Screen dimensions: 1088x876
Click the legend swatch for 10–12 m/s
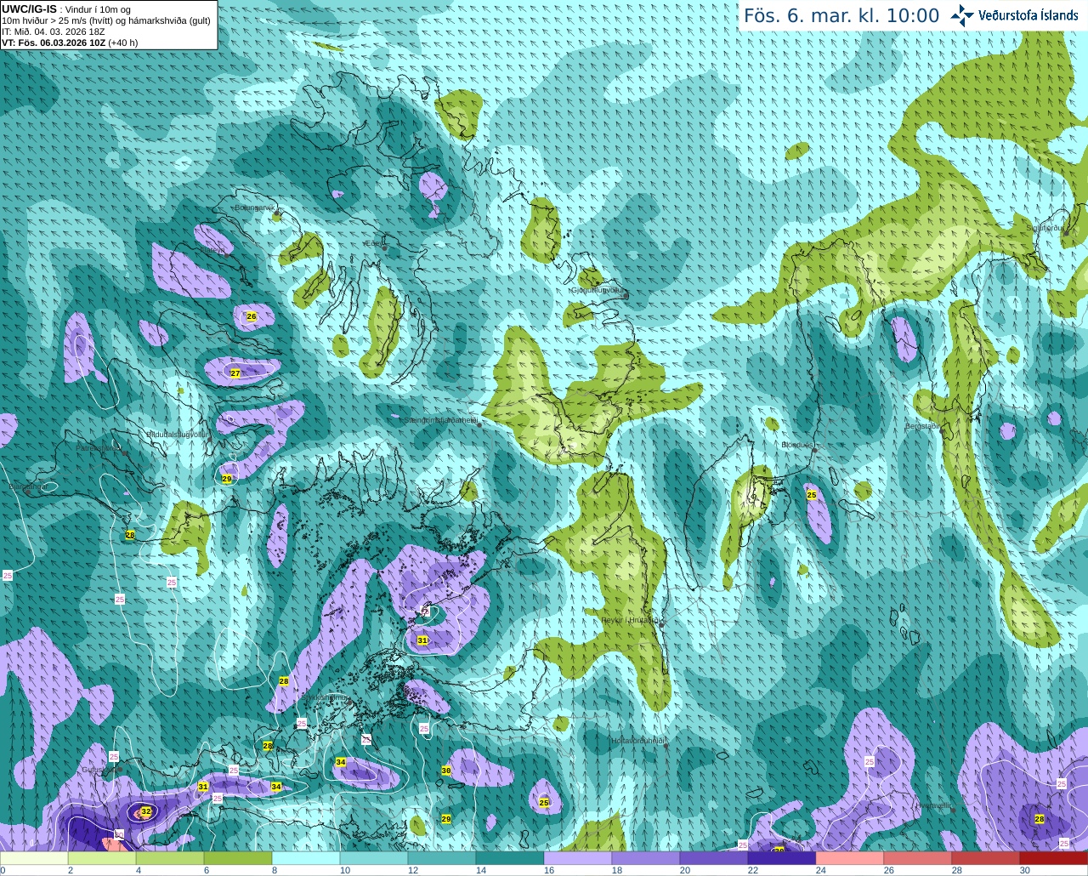[x=374, y=858]
